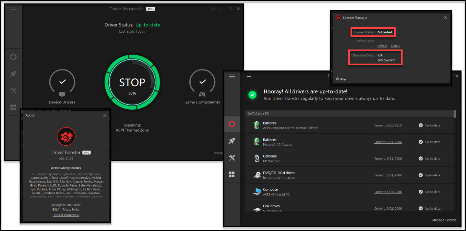Open the Privacy Policy link

pos(71,209)
